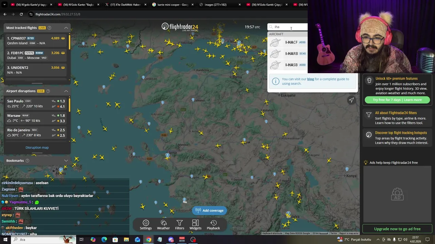Viewport: 435px width, 244px height.
Task: Open Microsoft Edge from the taskbar
Action: (x=104, y=240)
